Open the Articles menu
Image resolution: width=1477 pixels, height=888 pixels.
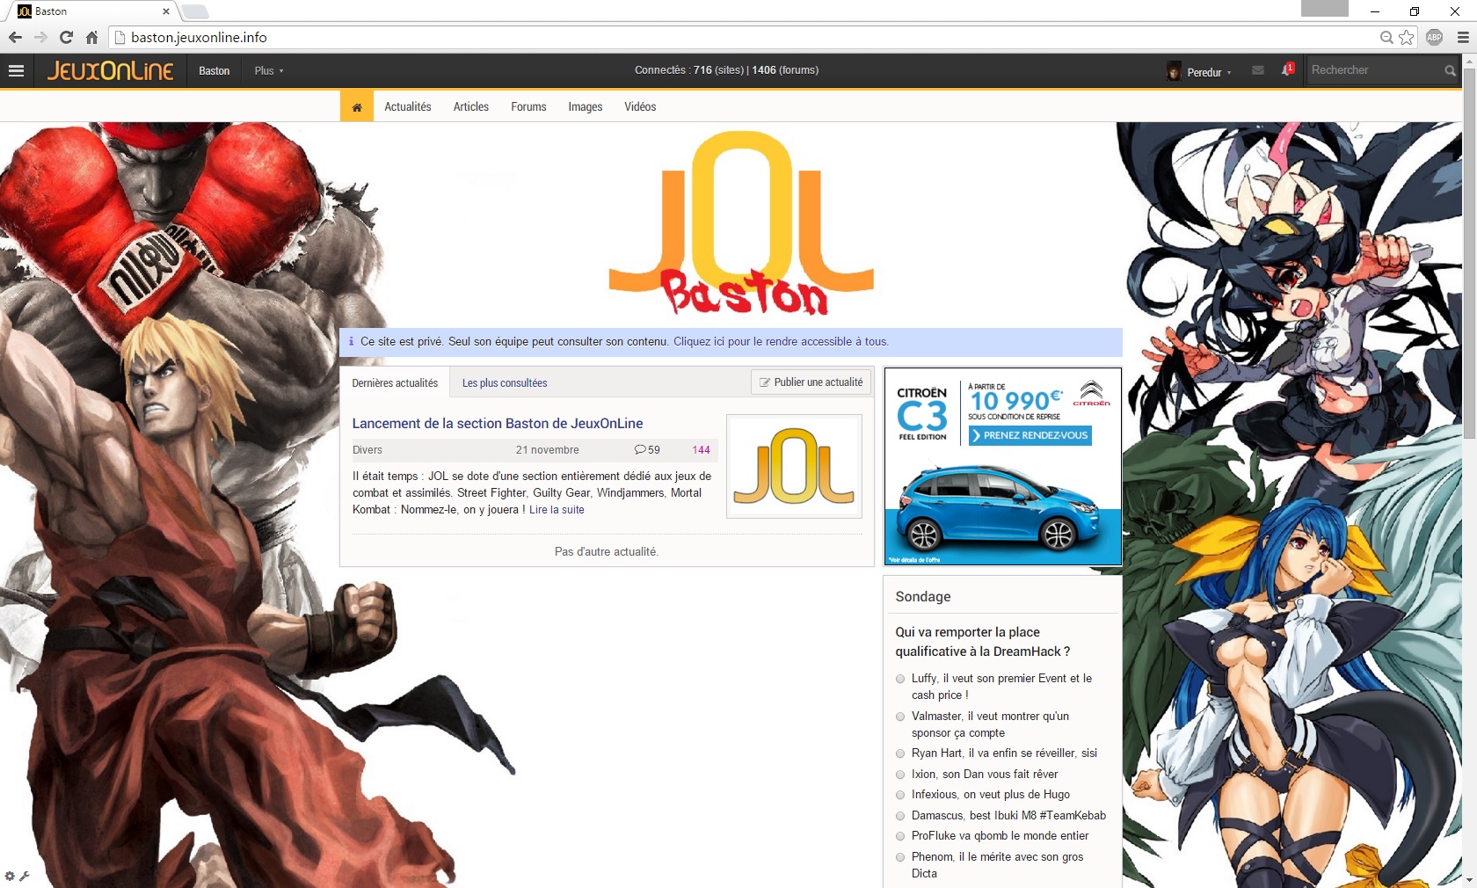471,106
